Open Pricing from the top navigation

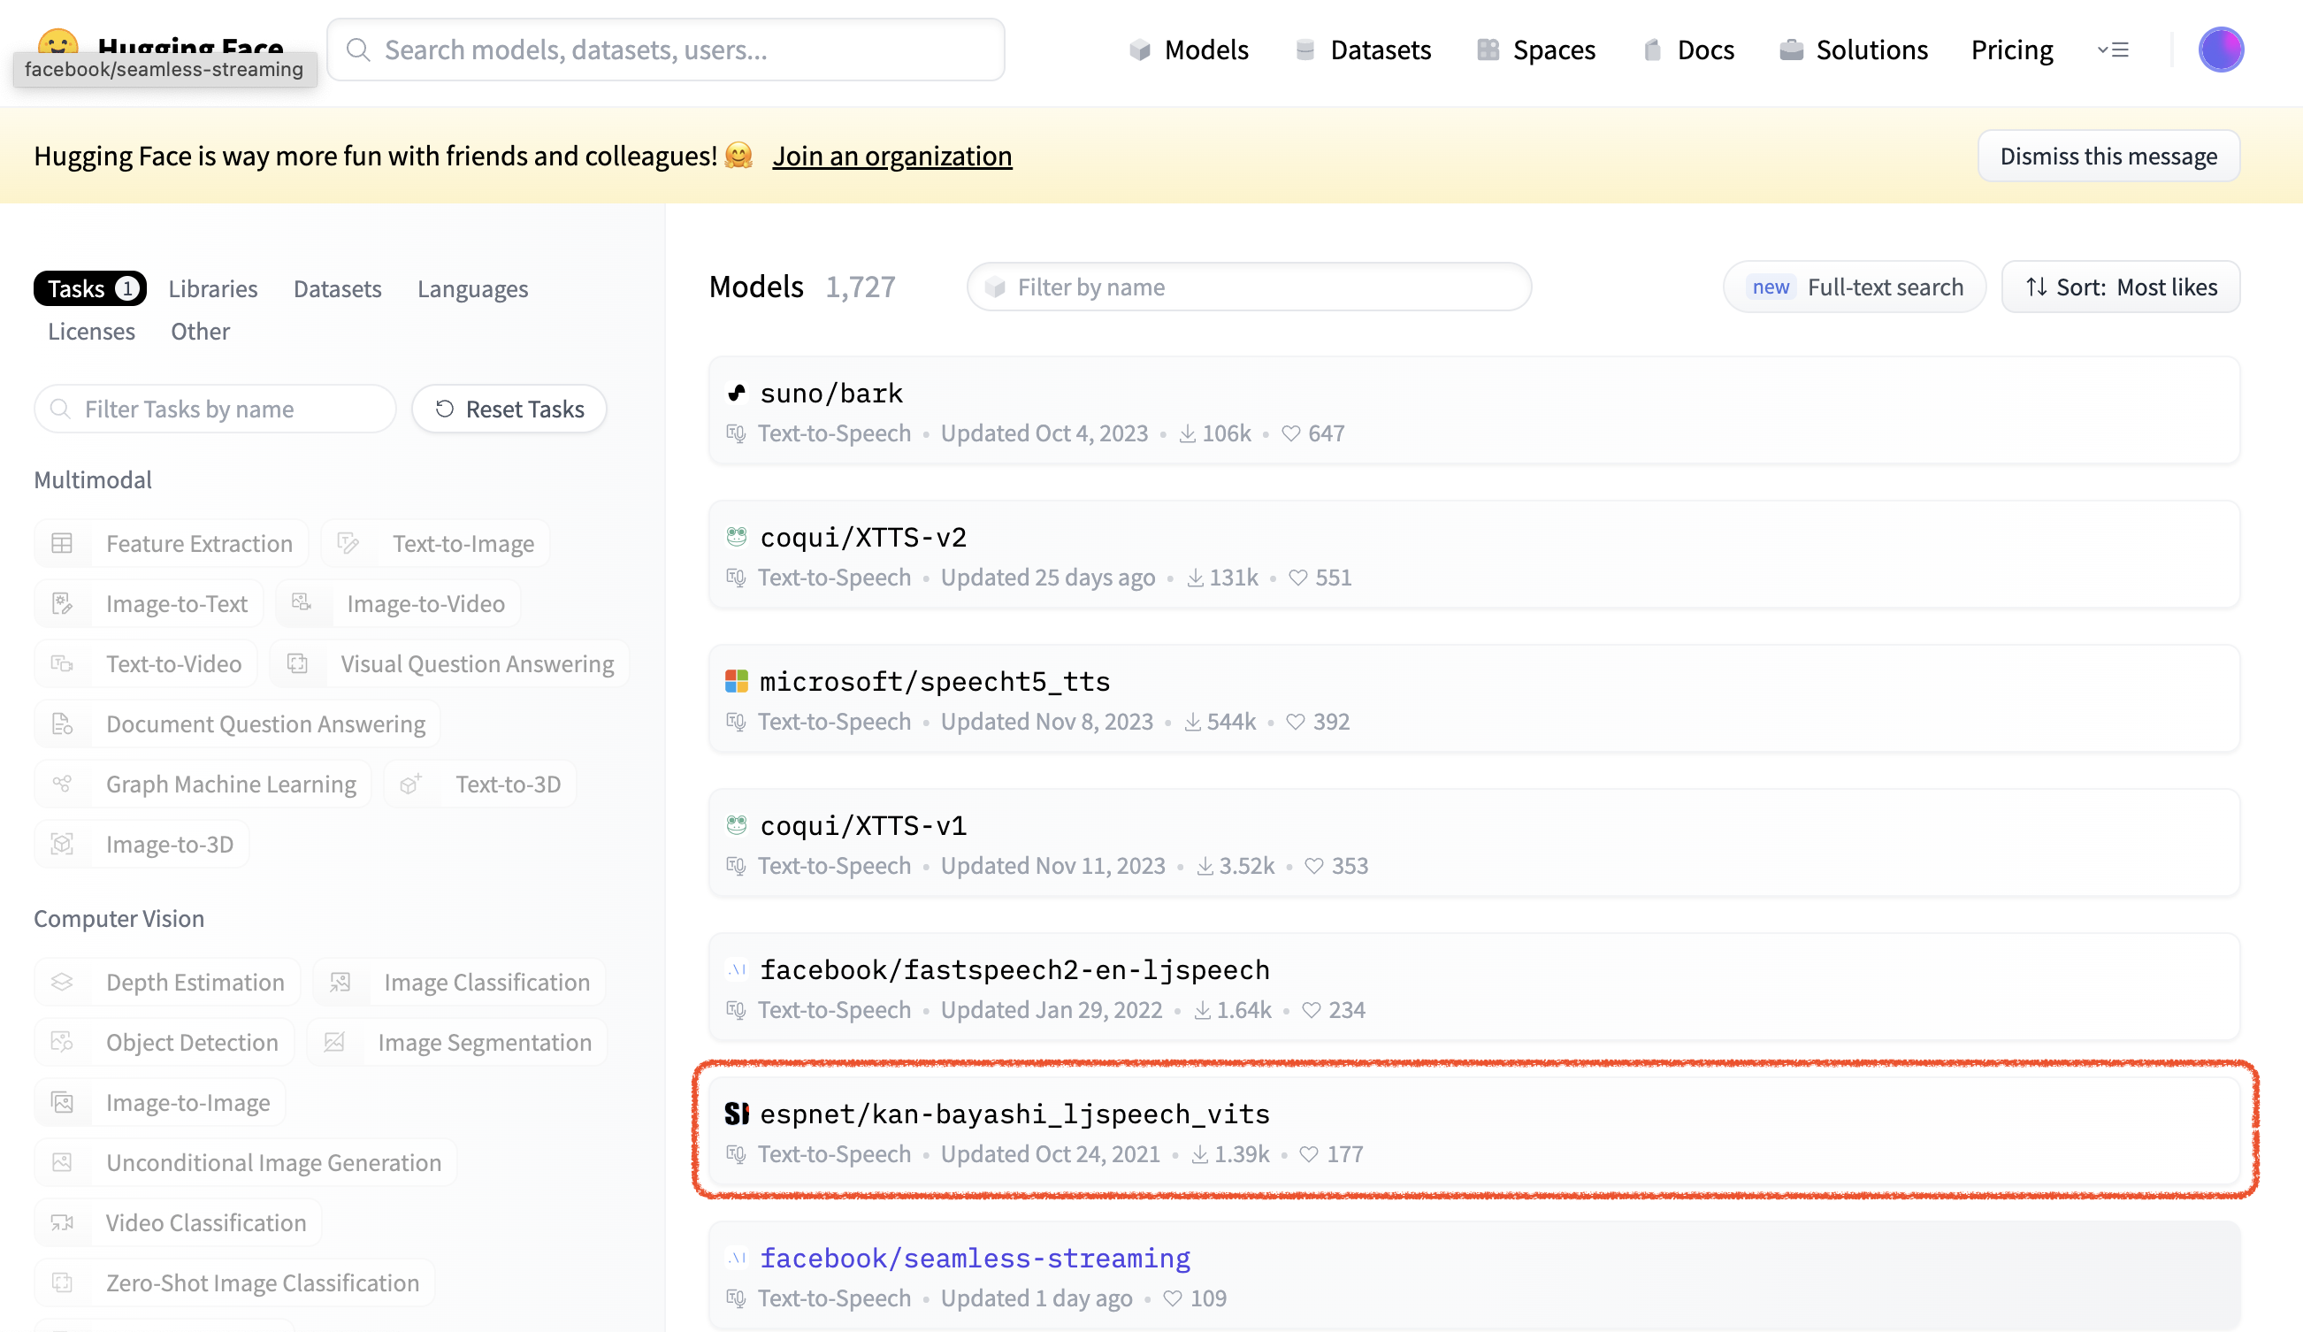pos(2011,50)
